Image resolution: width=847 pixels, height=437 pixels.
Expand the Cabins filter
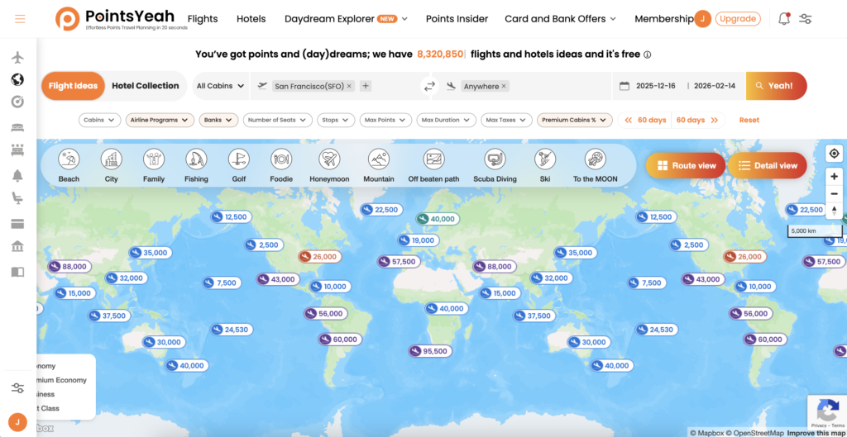[x=99, y=120]
